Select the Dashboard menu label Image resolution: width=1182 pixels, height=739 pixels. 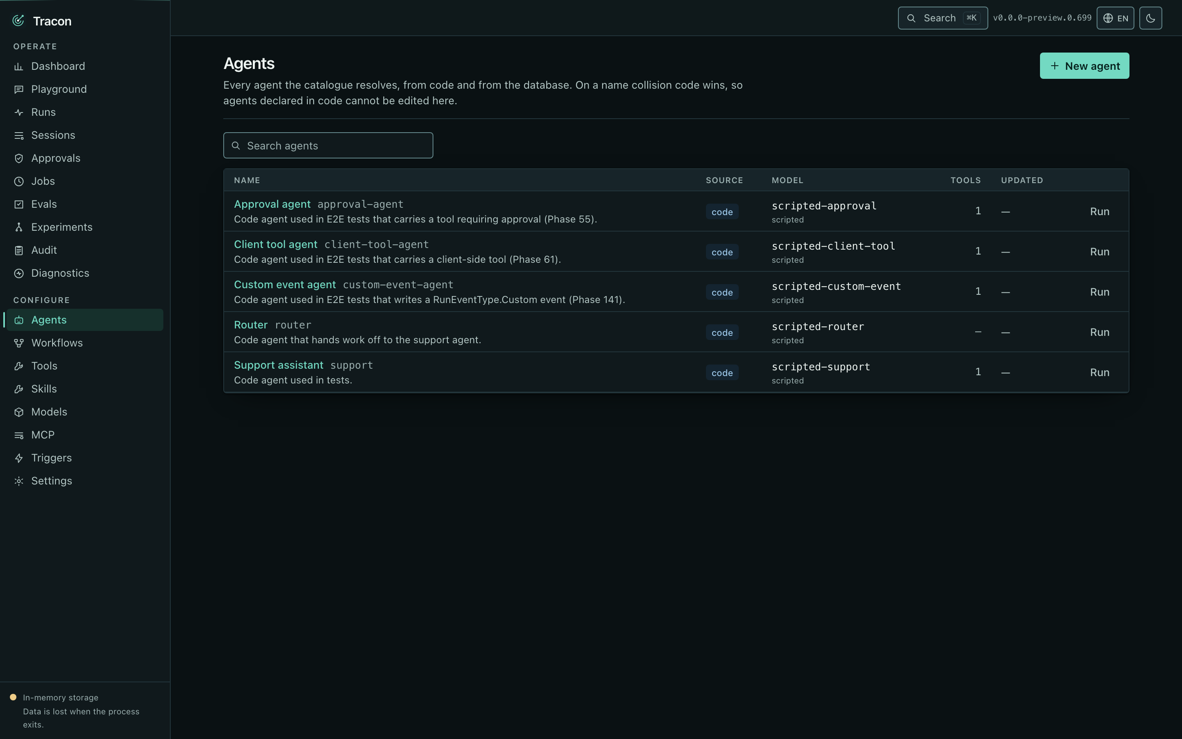(58, 66)
